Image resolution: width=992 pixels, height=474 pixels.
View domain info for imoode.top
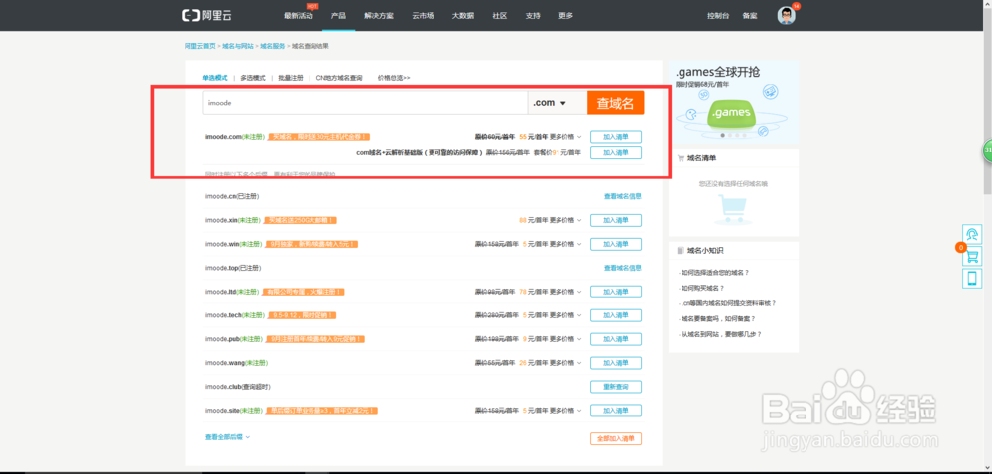click(623, 268)
